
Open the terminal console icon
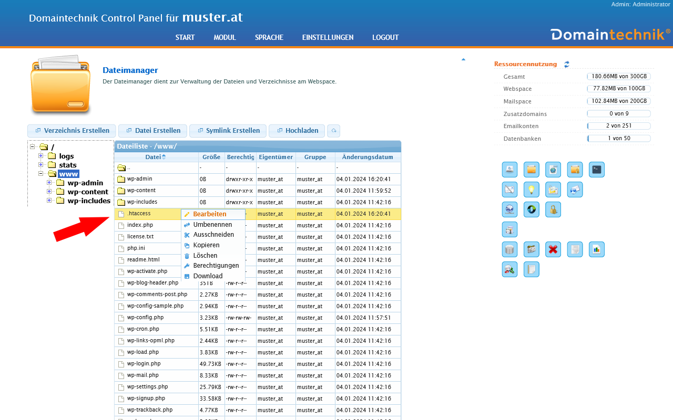[x=596, y=170]
